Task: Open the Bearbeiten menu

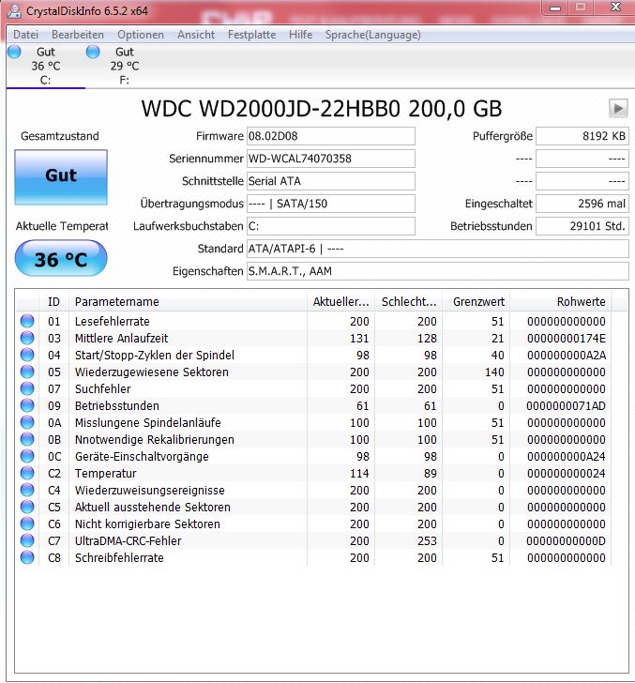Action: click(78, 35)
